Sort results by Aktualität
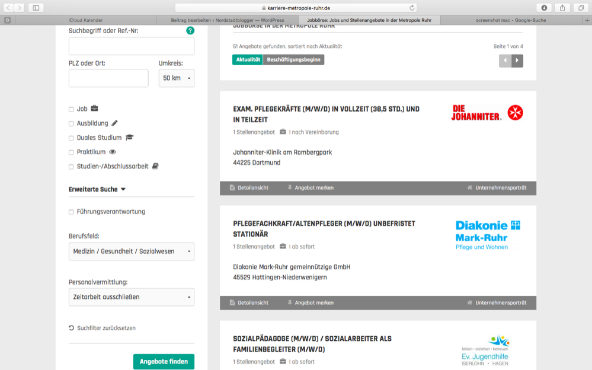This screenshot has width=592, height=370. point(248,60)
